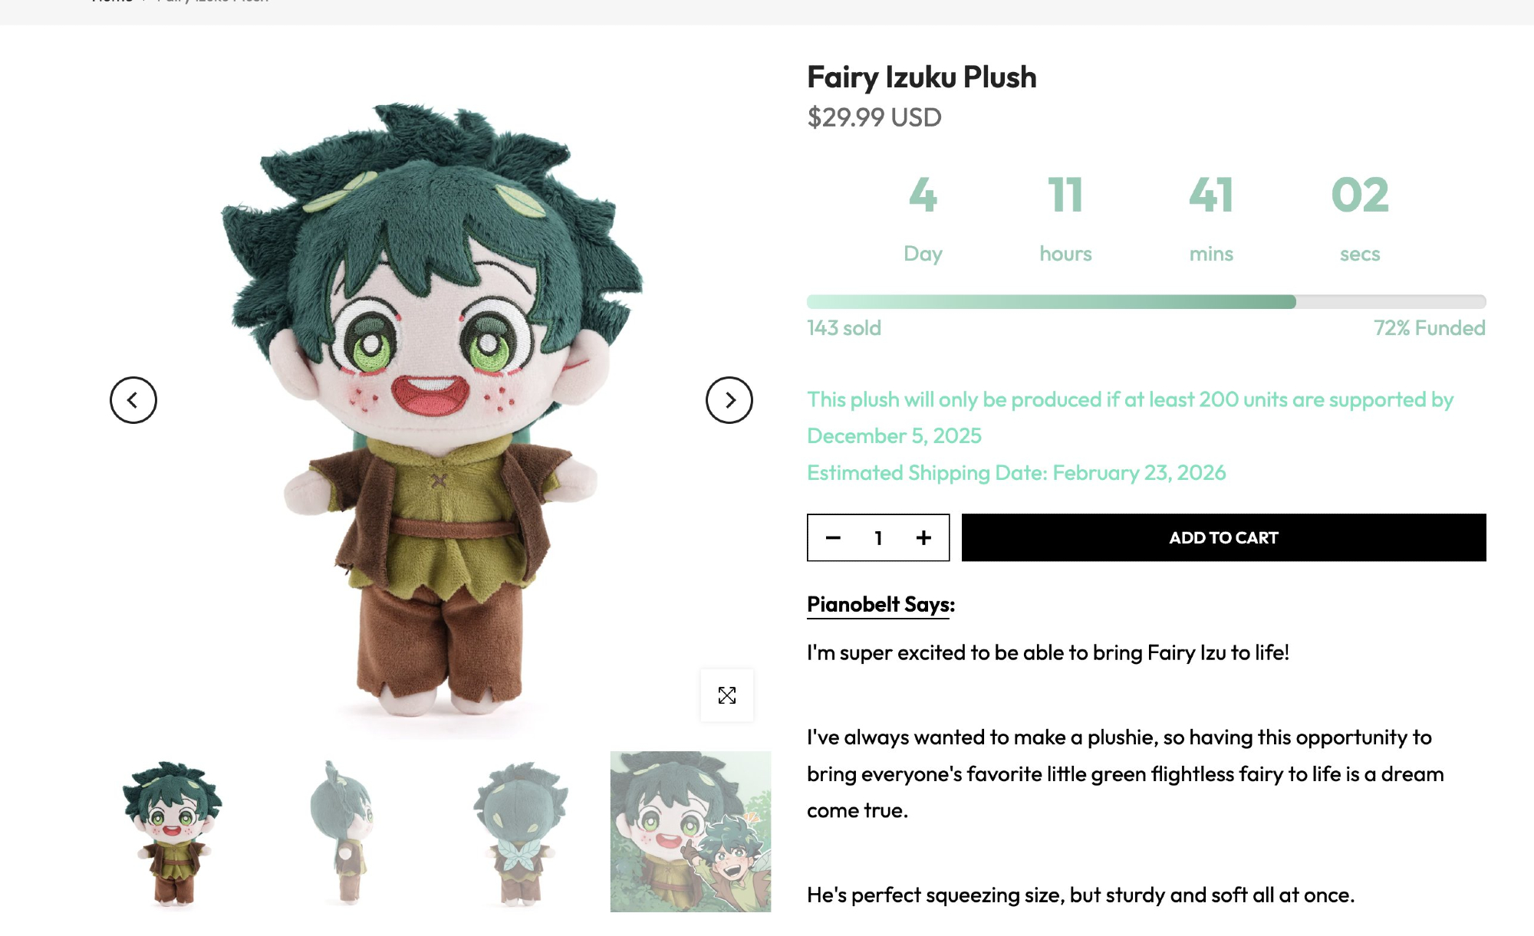Click the 72% Funded label

coord(1430,328)
